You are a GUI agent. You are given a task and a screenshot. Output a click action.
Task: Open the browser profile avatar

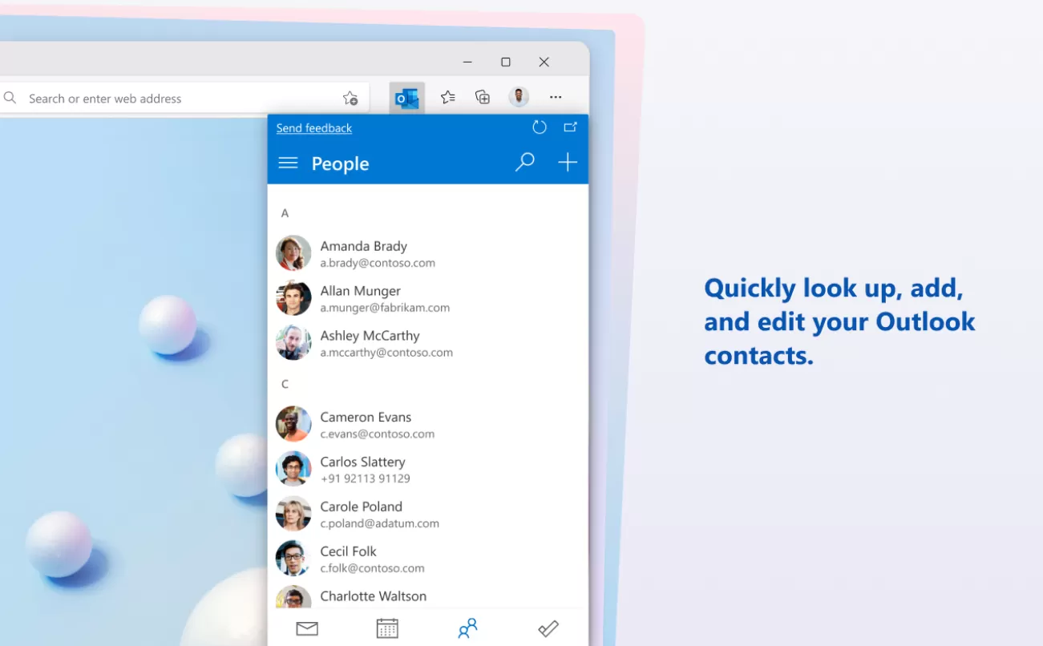519,97
